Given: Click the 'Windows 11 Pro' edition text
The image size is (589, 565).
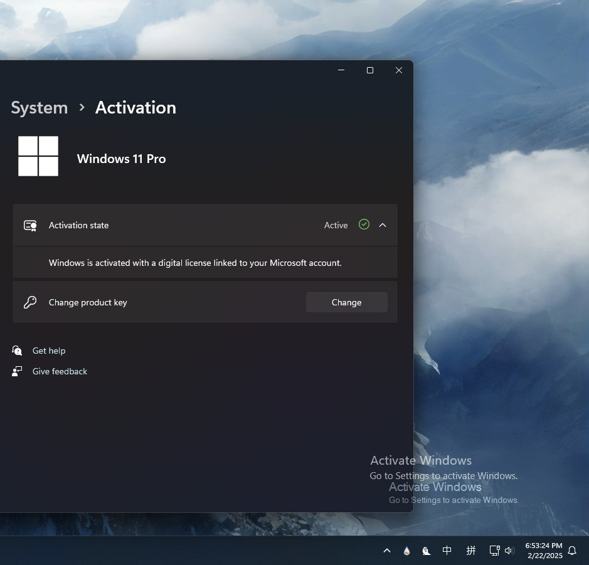Looking at the screenshot, I should 121,159.
